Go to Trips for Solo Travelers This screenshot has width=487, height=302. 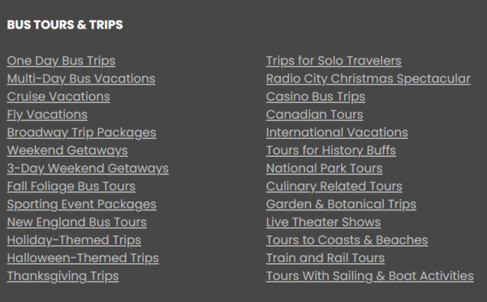click(334, 61)
